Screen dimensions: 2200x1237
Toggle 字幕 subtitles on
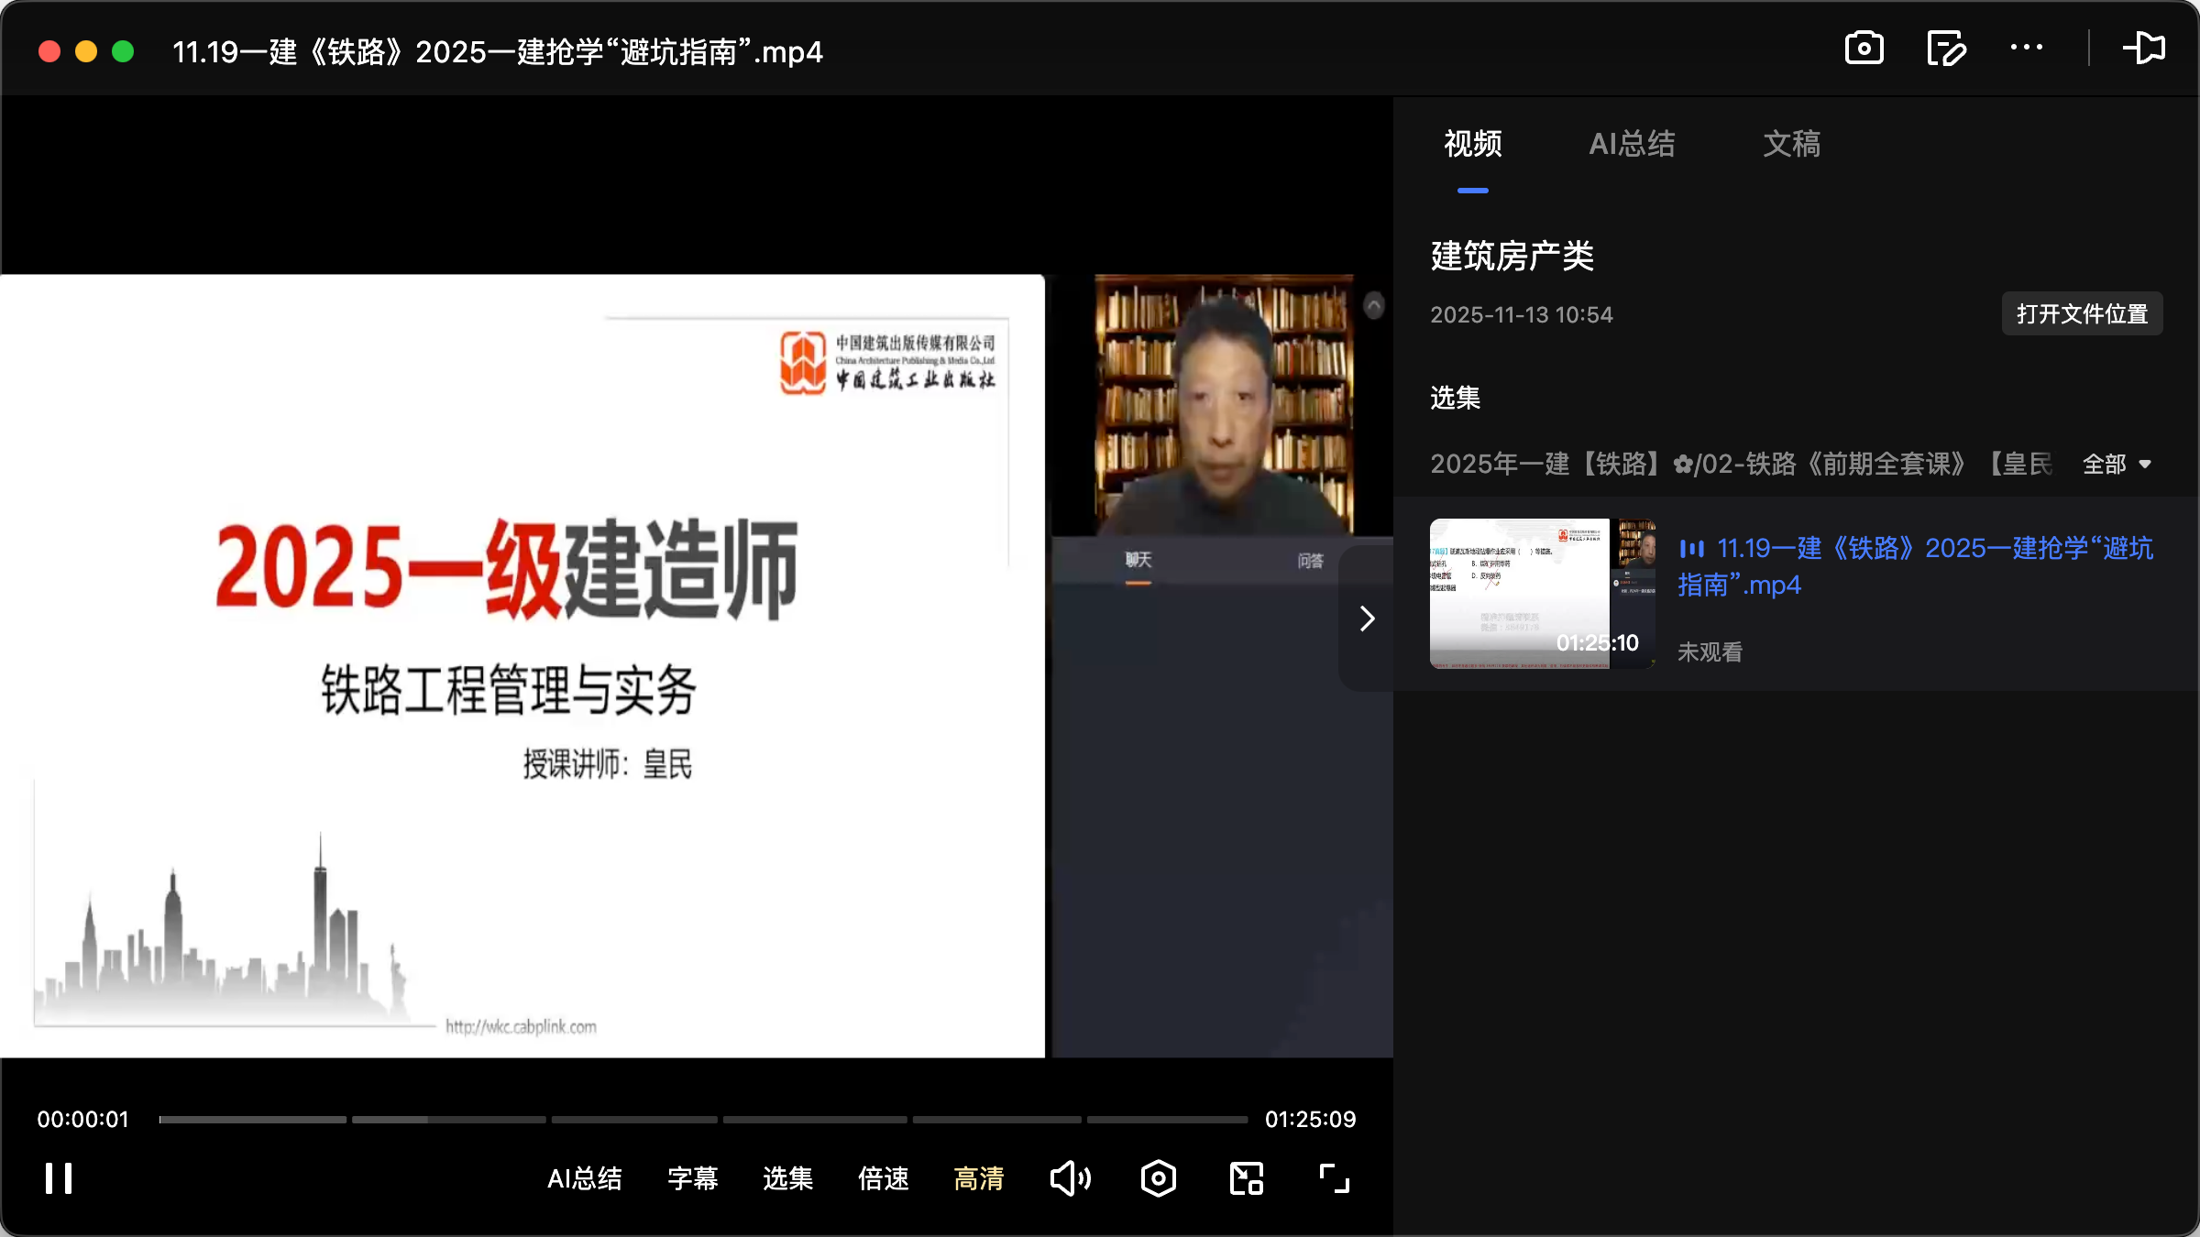click(693, 1179)
